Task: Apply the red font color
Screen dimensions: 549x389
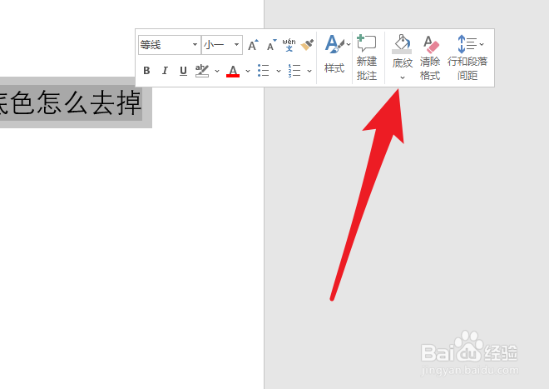Action: (233, 71)
